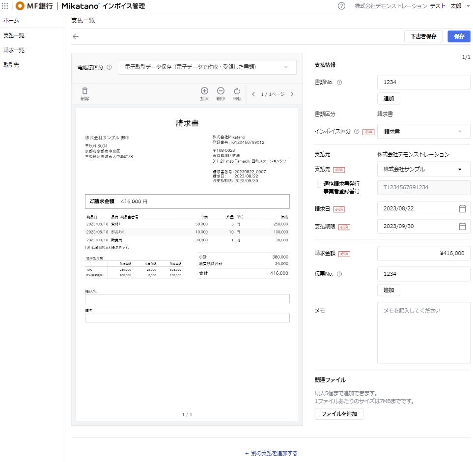
Task: Open the help question mark icon in header
Action: pos(341,6)
